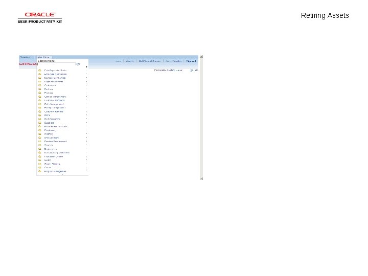Expand the eProcurement submenu arrow

click(x=86, y=138)
